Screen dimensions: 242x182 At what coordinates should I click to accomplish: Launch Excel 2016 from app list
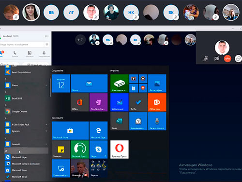click(26, 99)
